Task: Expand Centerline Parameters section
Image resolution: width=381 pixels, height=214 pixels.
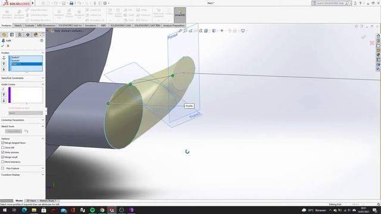Action: 43,120
